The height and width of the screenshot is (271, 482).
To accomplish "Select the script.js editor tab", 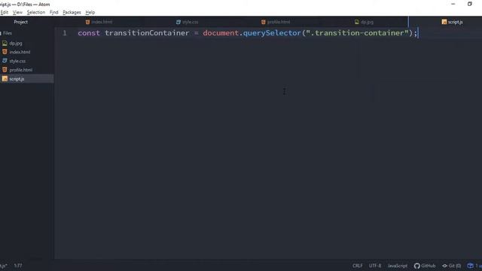I will 452,22.
